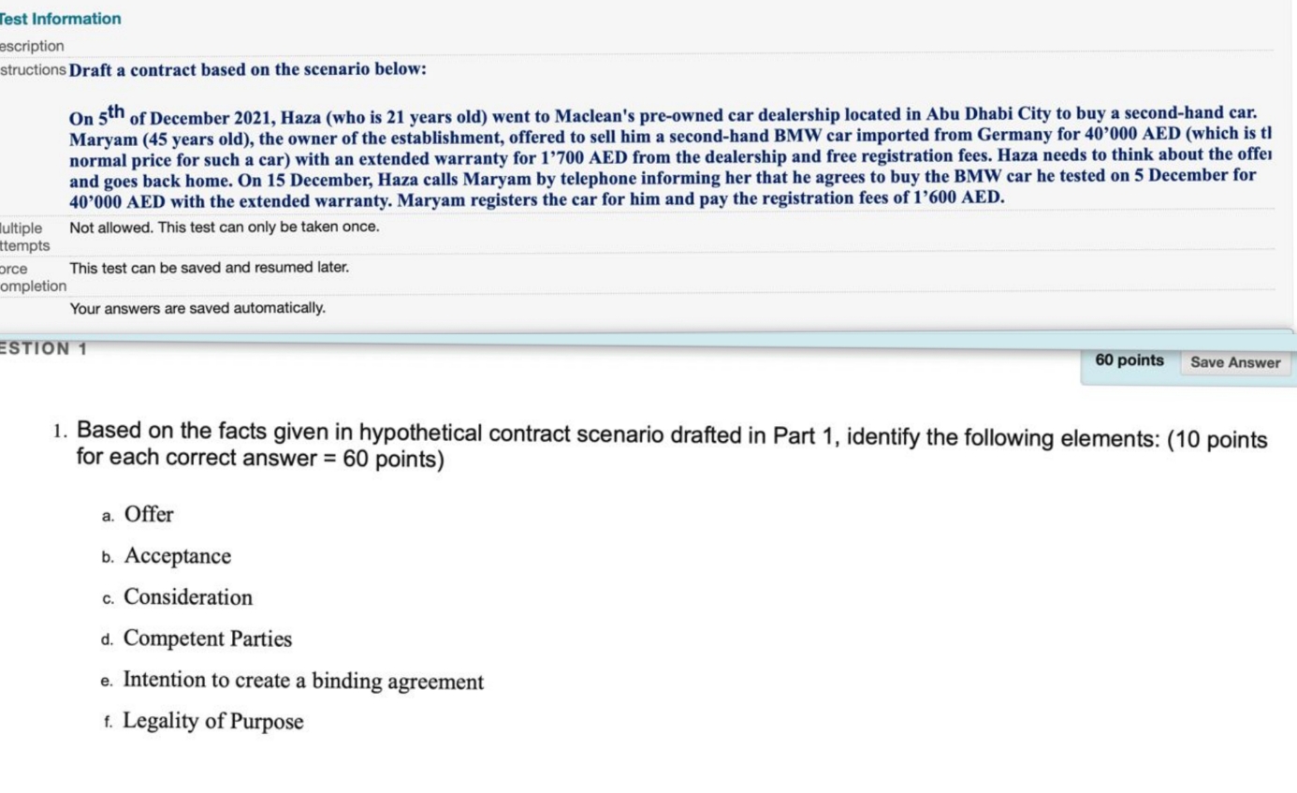Viewport: 1297px width, 793px height.
Task: Select the QUESTION 1 section header
Action: (42, 348)
